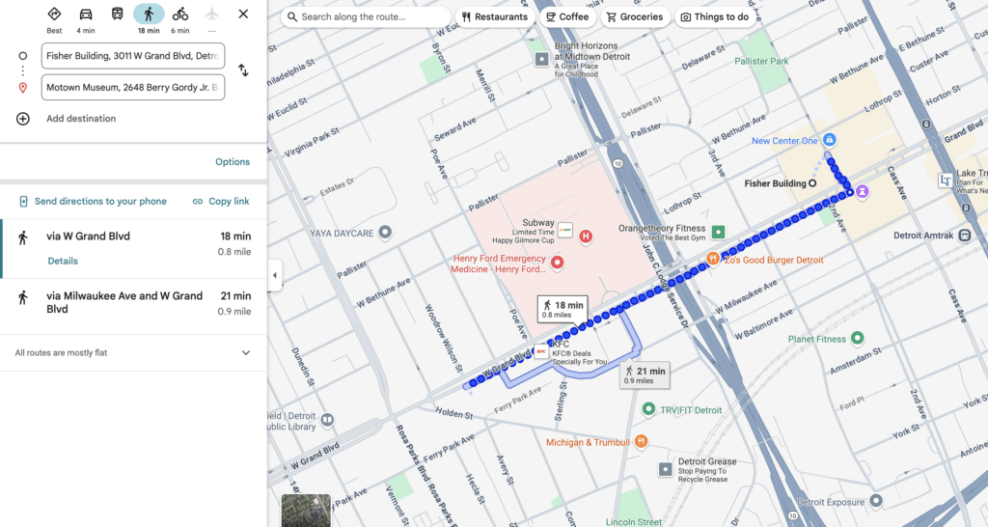Image resolution: width=988 pixels, height=527 pixels.
Task: Click the Add destination plus icon
Action: pos(23,119)
